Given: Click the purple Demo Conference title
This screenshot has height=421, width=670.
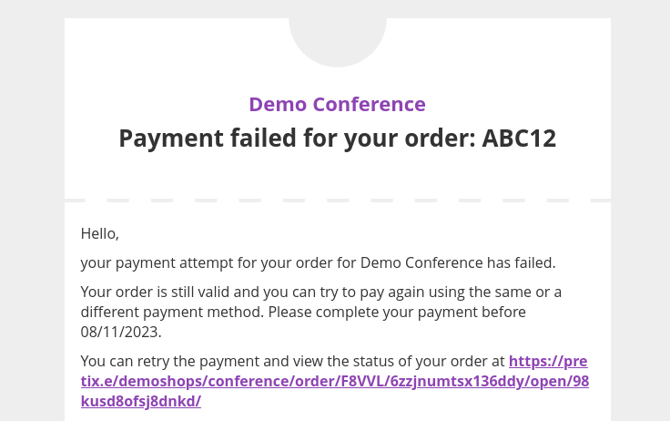Looking at the screenshot, I should 337,104.
